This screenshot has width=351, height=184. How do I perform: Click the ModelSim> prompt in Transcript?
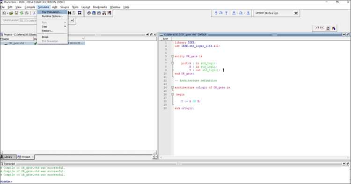click(x=6, y=182)
